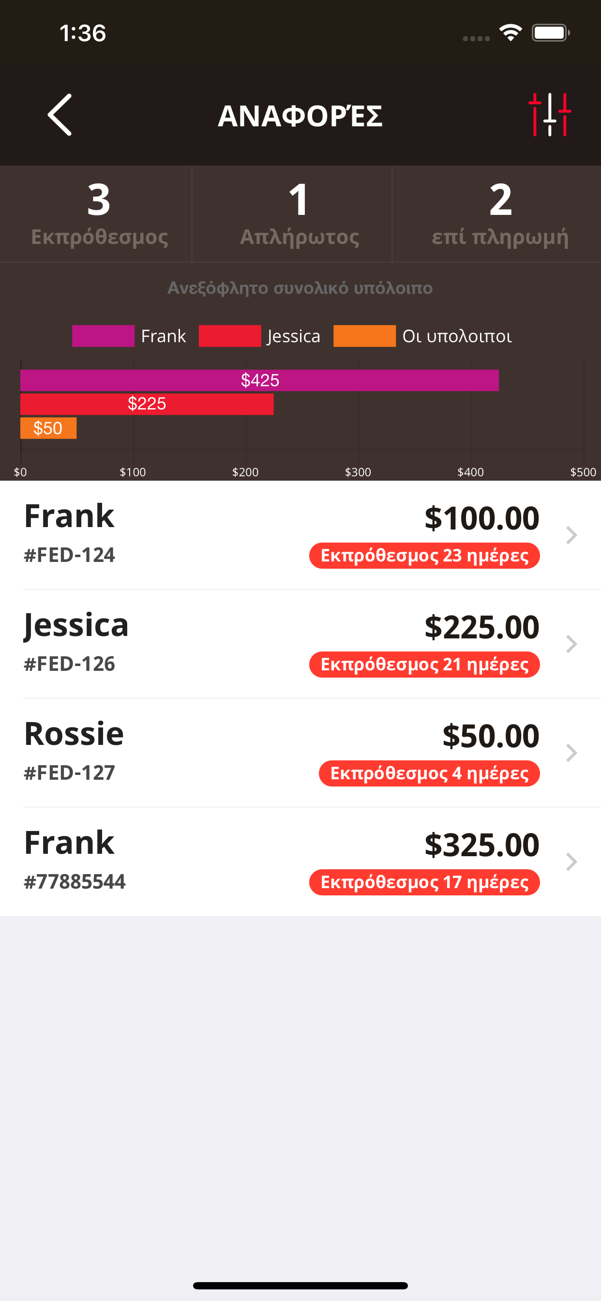Open the red filter sliders icon
Image resolution: width=601 pixels, height=1301 pixels.
[x=550, y=115]
